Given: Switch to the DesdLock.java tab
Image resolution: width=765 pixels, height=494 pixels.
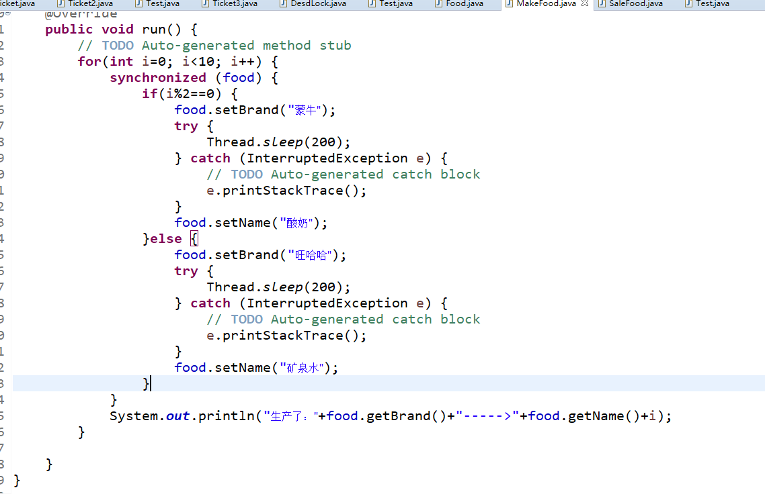Looking at the screenshot, I should 313,3.
